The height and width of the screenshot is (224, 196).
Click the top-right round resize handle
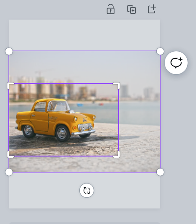pyautogui.click(x=160, y=51)
